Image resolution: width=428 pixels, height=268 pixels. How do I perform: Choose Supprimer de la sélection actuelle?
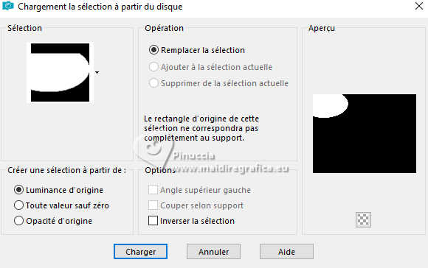click(153, 83)
